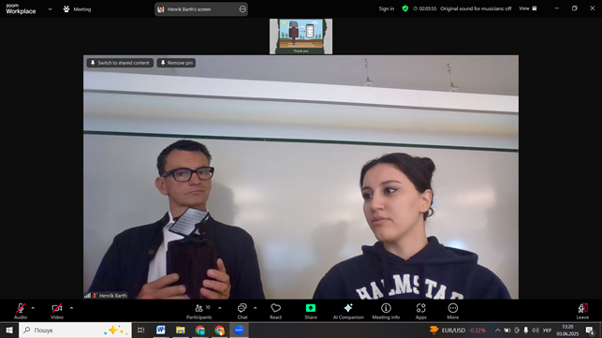Open the View layout menu

tap(528, 8)
